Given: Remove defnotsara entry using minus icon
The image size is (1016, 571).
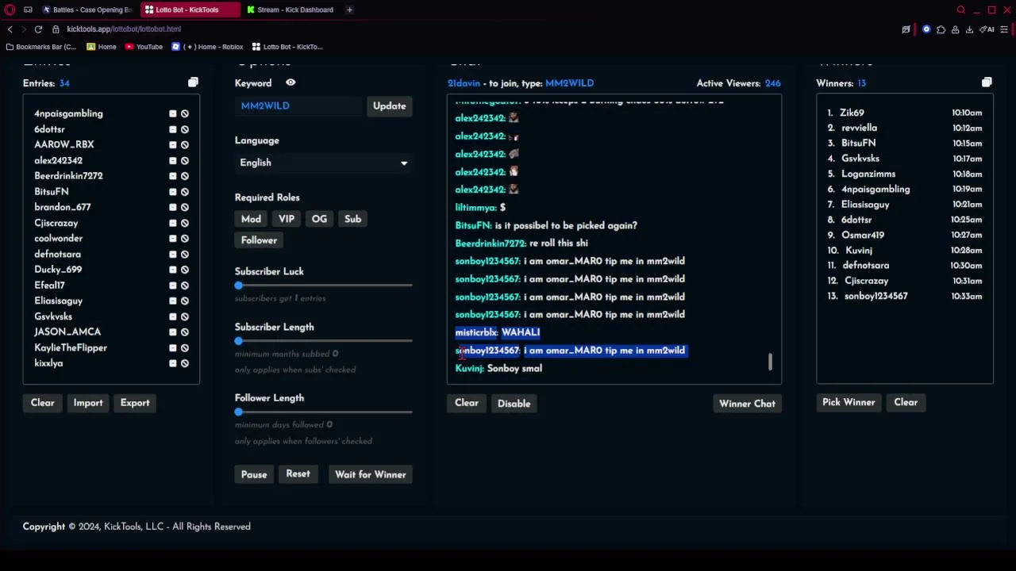Looking at the screenshot, I should [172, 254].
